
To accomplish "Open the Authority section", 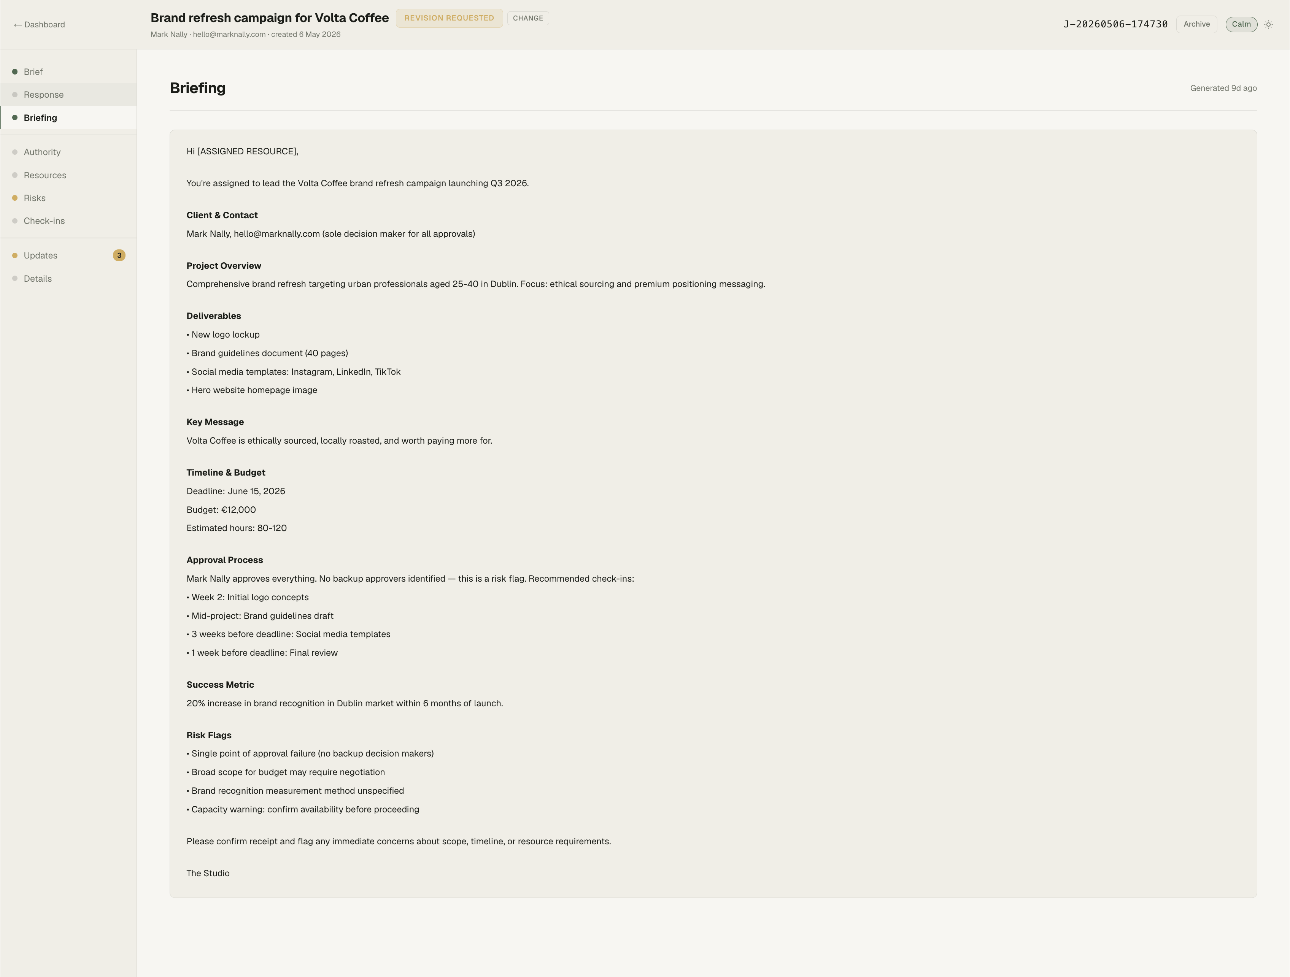I will [x=68, y=152].
